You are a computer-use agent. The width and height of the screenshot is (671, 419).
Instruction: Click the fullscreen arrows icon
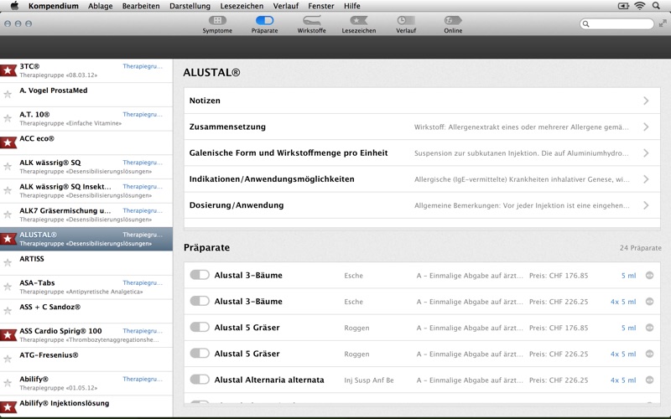(663, 23)
